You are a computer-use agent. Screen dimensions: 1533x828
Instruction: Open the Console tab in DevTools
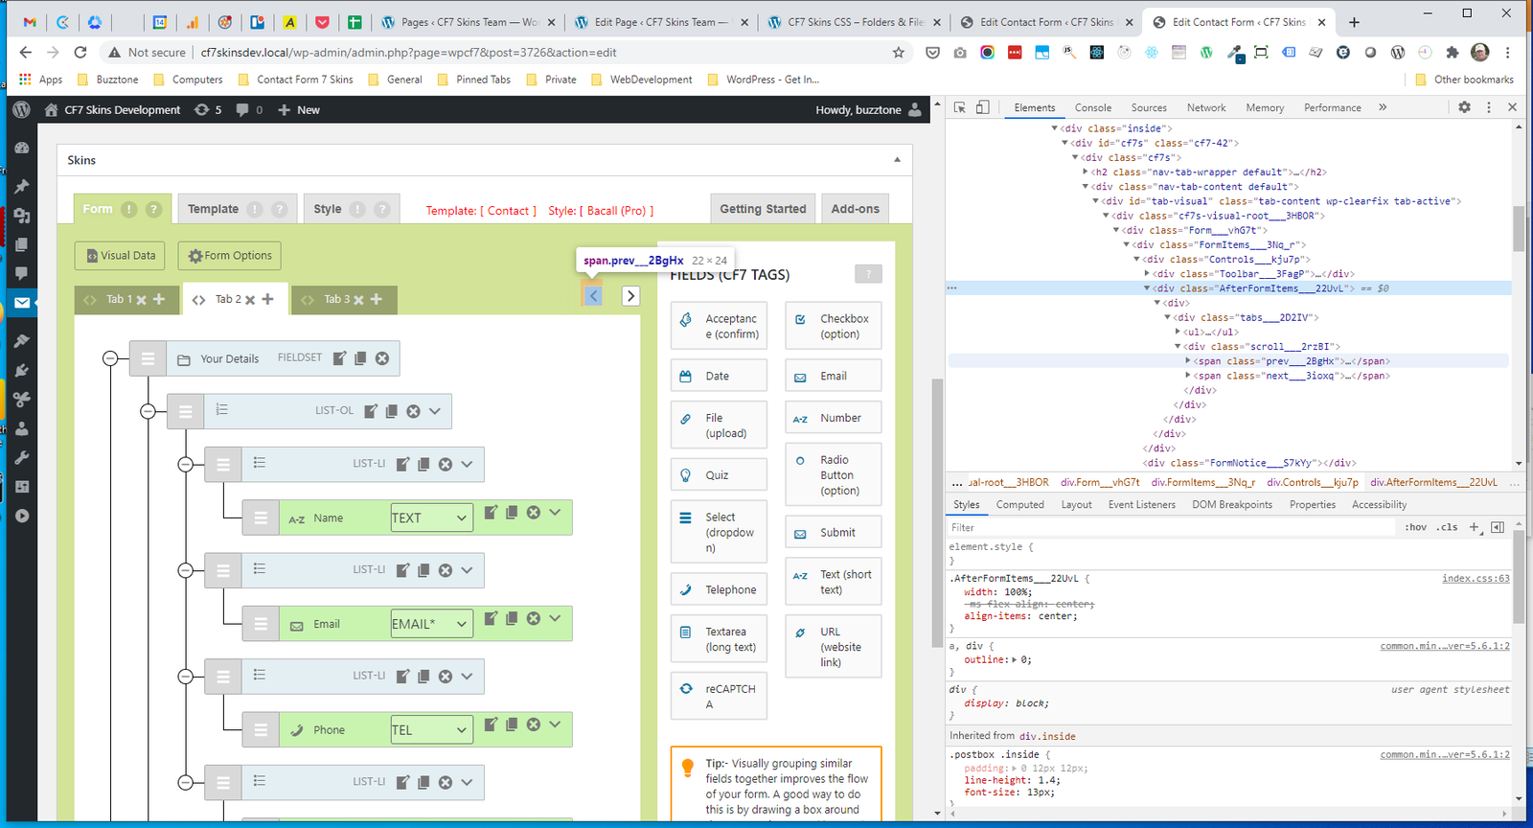click(x=1092, y=107)
